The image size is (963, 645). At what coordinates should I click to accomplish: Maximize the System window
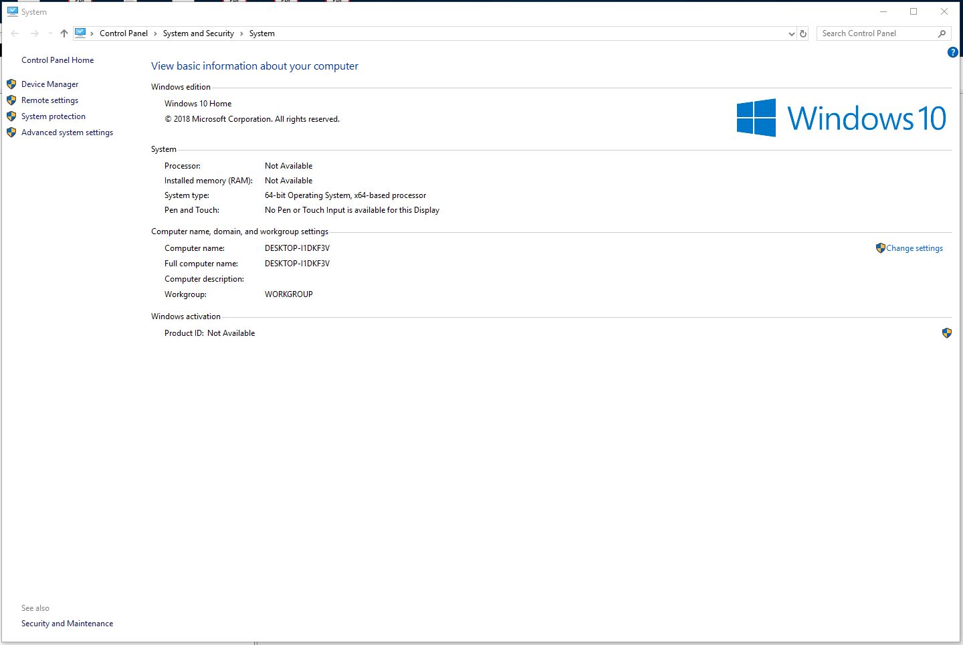coord(914,11)
